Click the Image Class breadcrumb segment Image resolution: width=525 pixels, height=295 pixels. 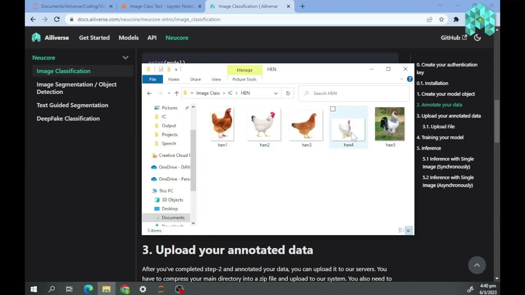pyautogui.click(x=208, y=93)
